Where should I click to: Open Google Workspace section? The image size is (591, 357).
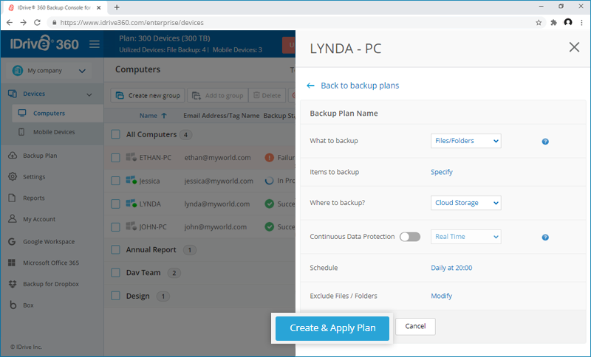tap(49, 241)
